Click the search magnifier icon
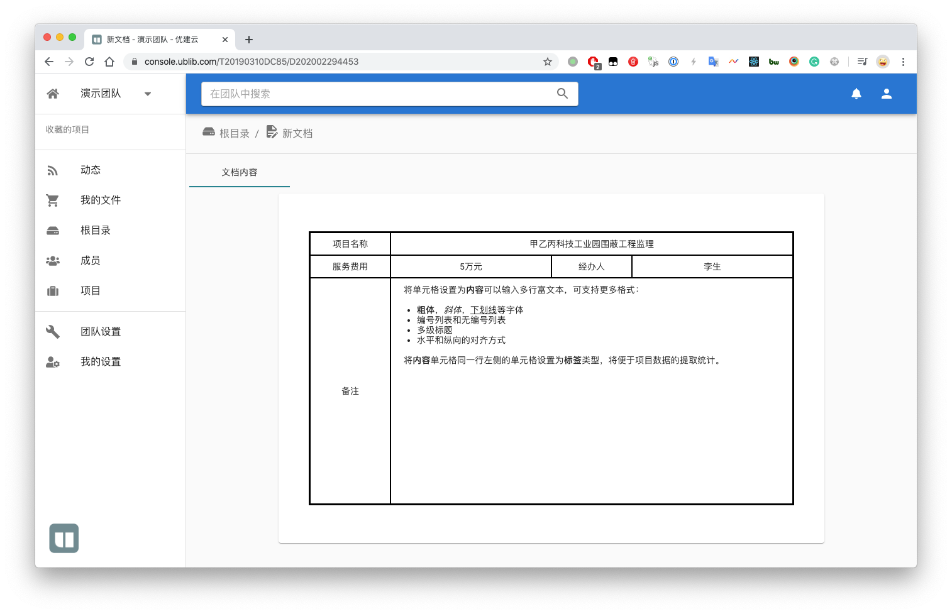Screen dimensions: 952x614 [562, 94]
